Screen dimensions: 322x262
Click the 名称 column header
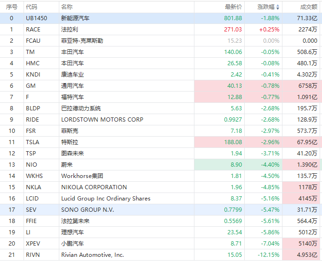[x=67, y=7]
